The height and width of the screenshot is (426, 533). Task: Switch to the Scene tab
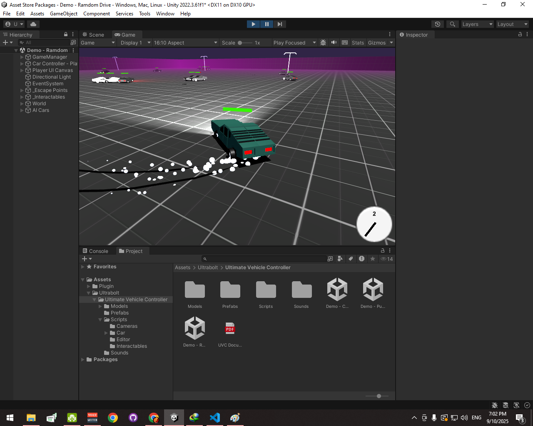coord(93,35)
